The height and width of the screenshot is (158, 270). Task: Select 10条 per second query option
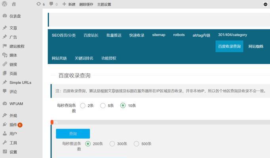[x=123, y=105]
